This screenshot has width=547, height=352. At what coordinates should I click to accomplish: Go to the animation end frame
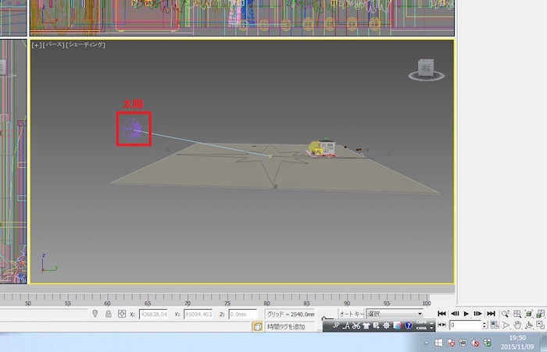click(x=491, y=314)
